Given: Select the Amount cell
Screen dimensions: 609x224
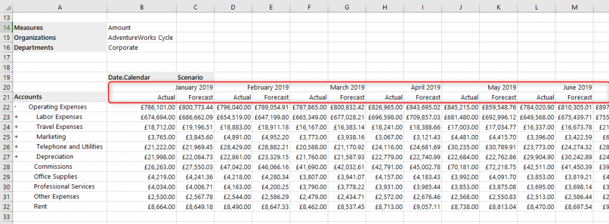Looking at the screenshot, I should [x=142, y=27].
